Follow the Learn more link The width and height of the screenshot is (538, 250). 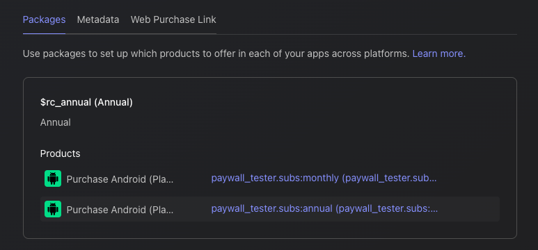[x=439, y=53]
